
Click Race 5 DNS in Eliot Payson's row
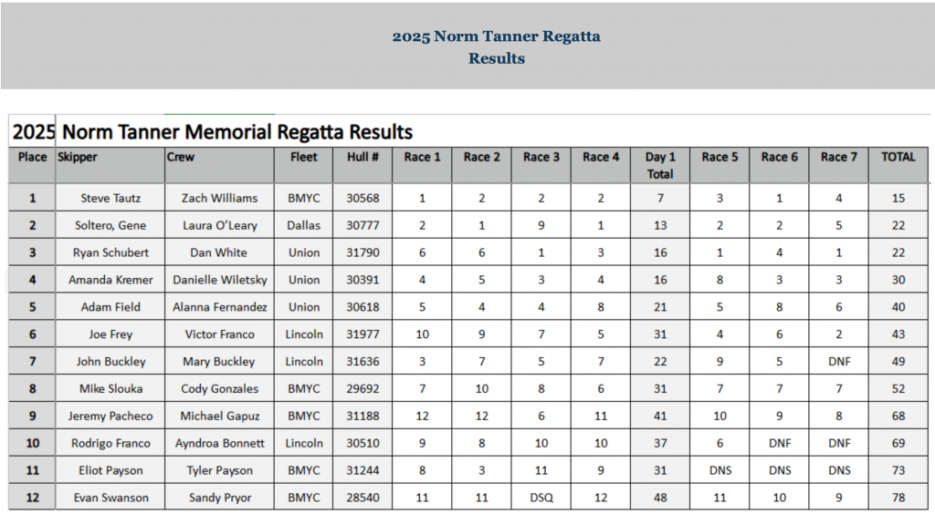[720, 471]
